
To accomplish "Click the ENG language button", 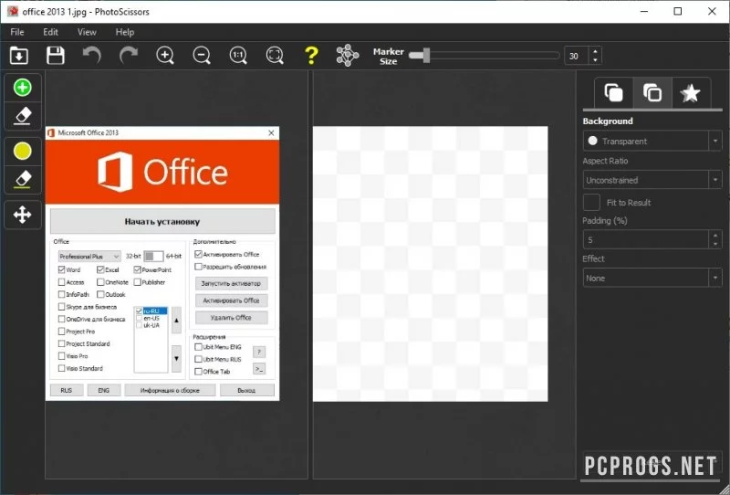I will pyautogui.click(x=104, y=390).
